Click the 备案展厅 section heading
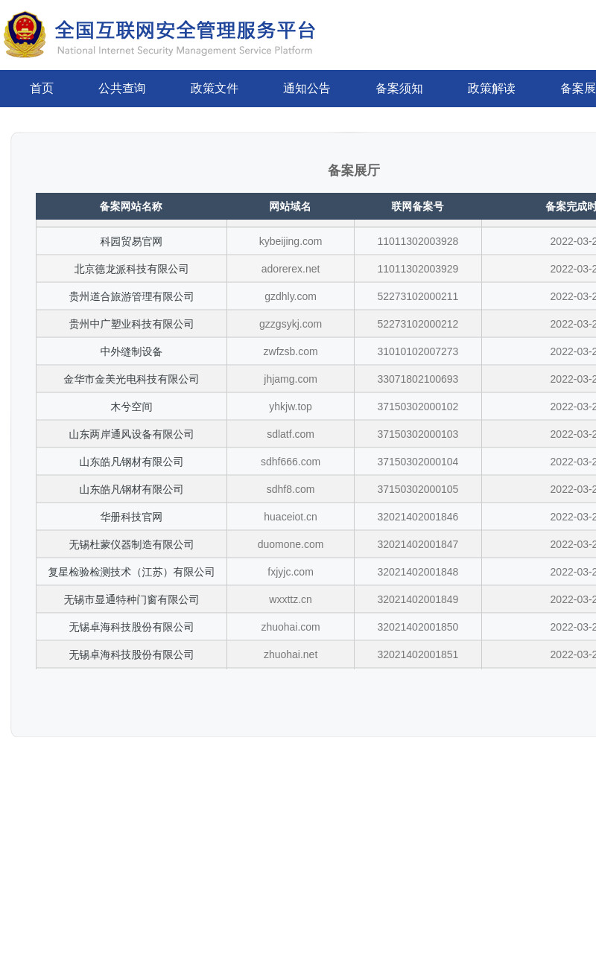Image resolution: width=596 pixels, height=953 pixels. (354, 170)
